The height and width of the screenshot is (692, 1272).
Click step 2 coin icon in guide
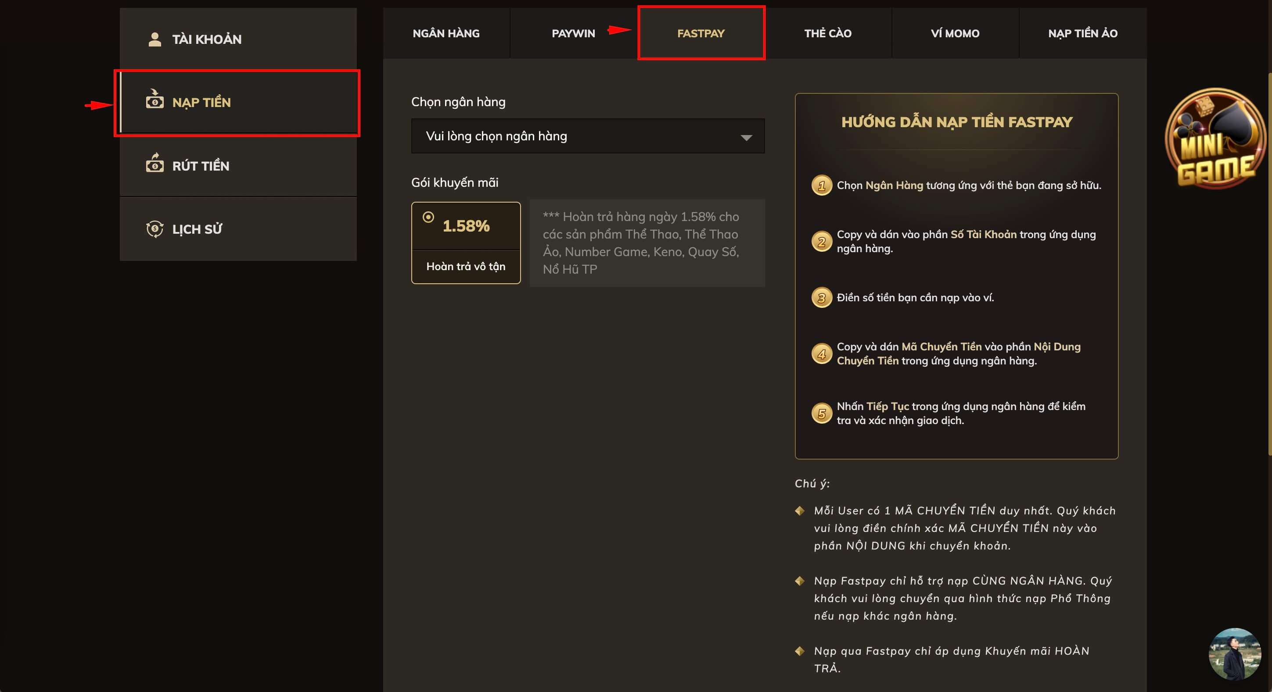pyautogui.click(x=822, y=242)
